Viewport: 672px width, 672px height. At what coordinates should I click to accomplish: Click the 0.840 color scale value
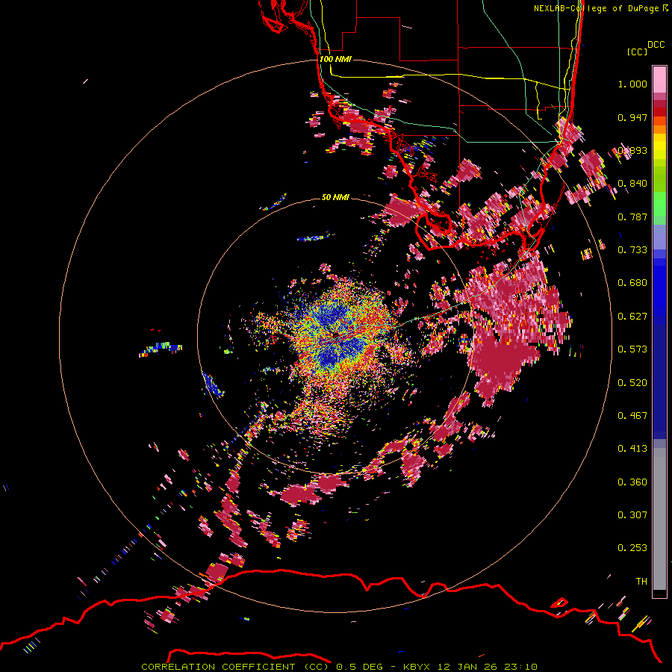click(x=632, y=184)
